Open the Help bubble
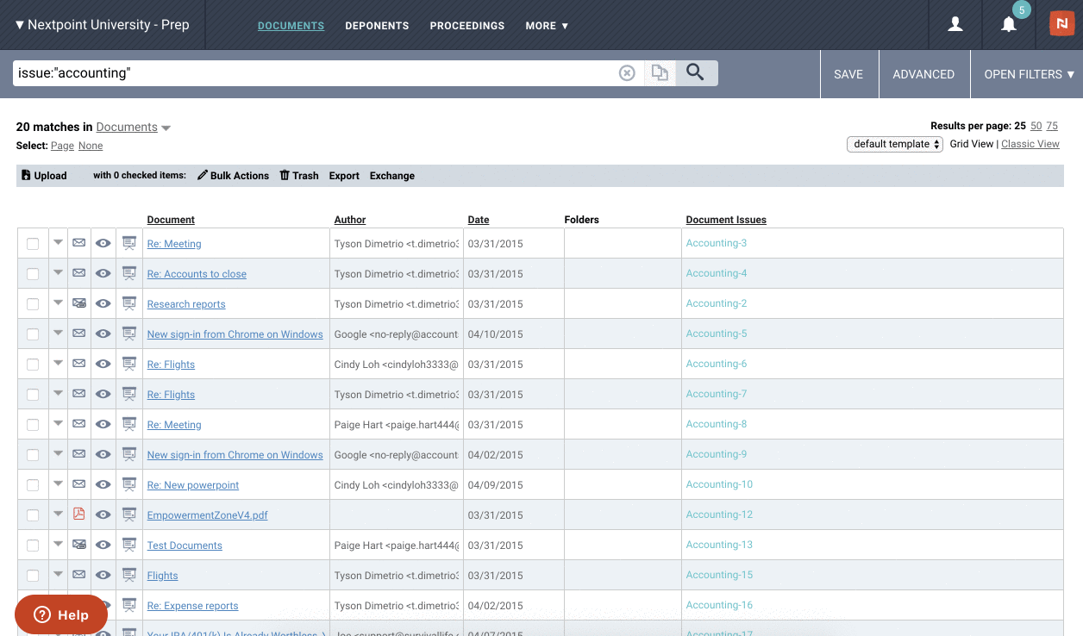This screenshot has height=636, width=1083. coord(61,614)
